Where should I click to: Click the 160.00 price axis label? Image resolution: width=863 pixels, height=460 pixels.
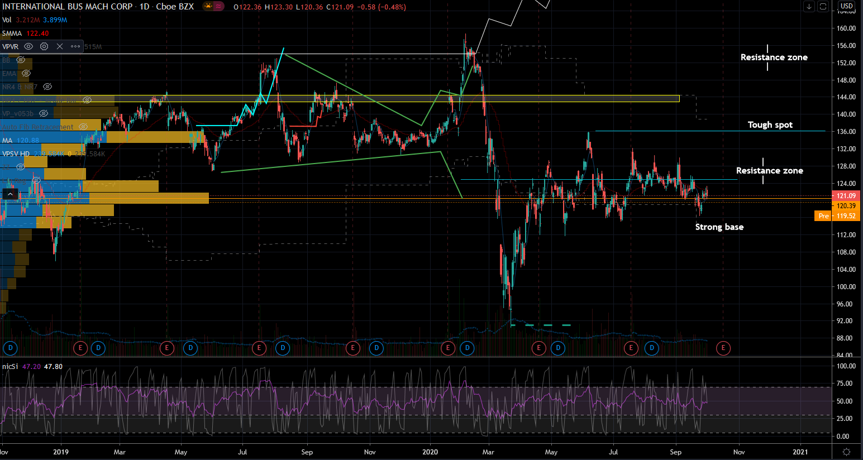coord(846,28)
